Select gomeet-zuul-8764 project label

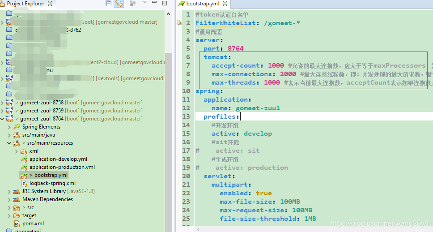point(42,119)
